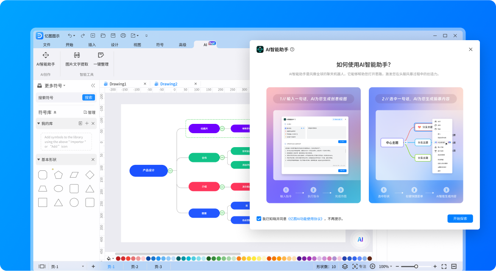496x271 pixels.
Task: Uncheck the 不再提示 agreement checkbox
Action: pos(259,219)
